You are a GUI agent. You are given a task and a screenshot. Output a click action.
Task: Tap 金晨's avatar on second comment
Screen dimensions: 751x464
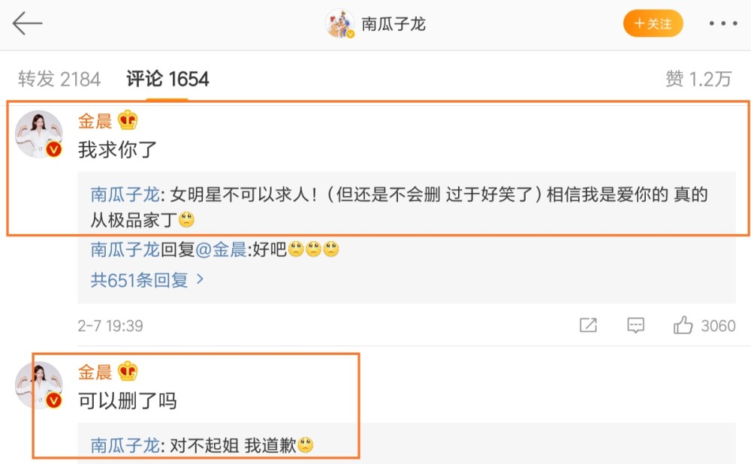point(39,385)
